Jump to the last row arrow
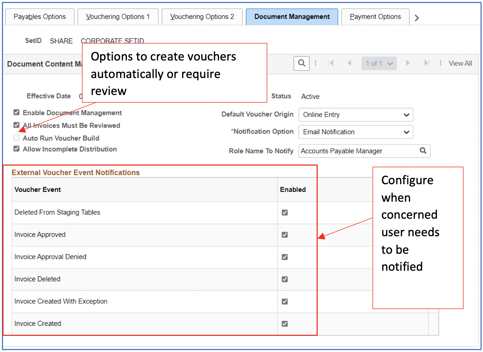This screenshot has height=352, width=483. click(x=426, y=63)
